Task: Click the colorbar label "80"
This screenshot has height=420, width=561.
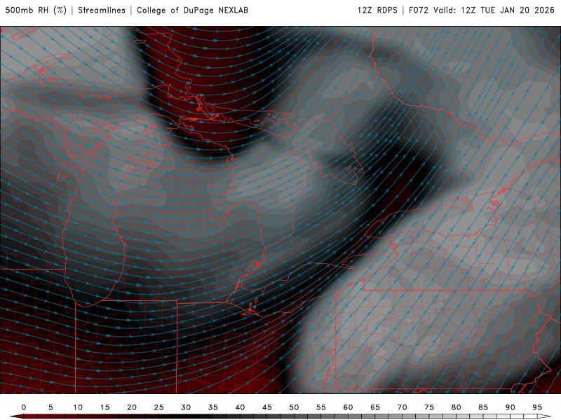Action: pyautogui.click(x=457, y=407)
